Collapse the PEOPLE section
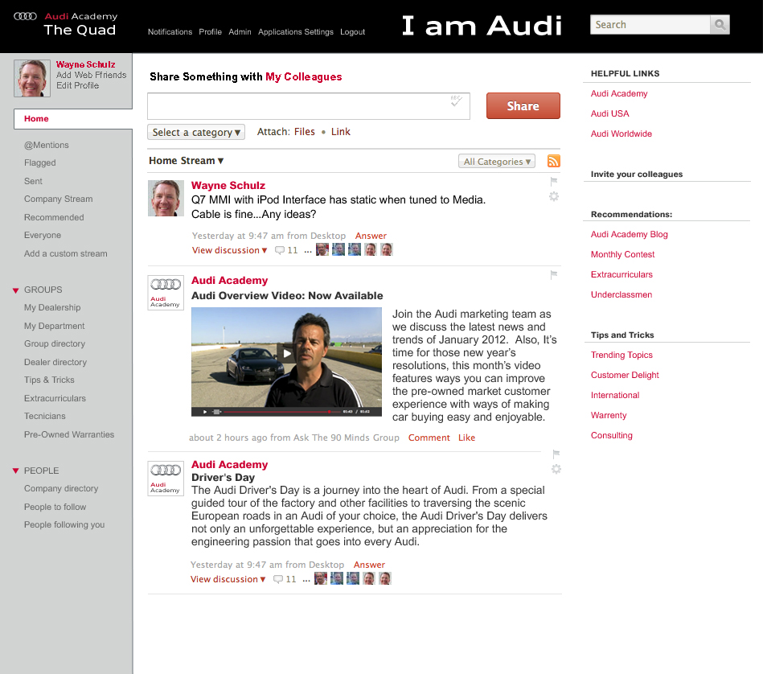 click(15, 471)
